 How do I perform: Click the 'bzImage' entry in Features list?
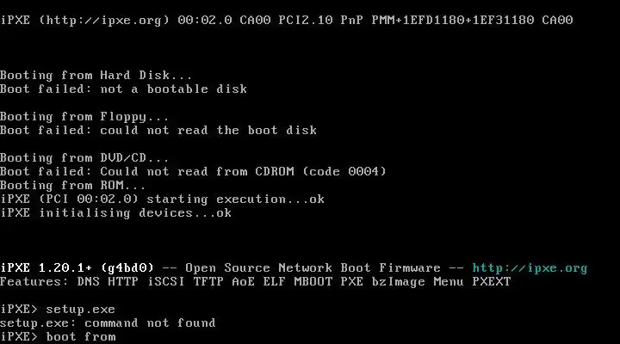(x=398, y=282)
